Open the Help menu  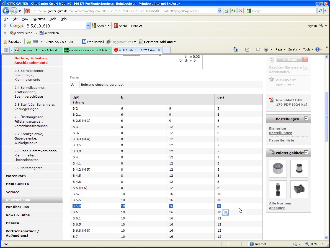point(64,19)
